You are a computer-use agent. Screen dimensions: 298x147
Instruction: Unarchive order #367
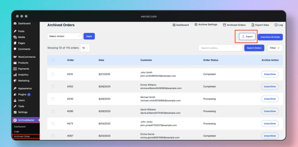click(270, 136)
